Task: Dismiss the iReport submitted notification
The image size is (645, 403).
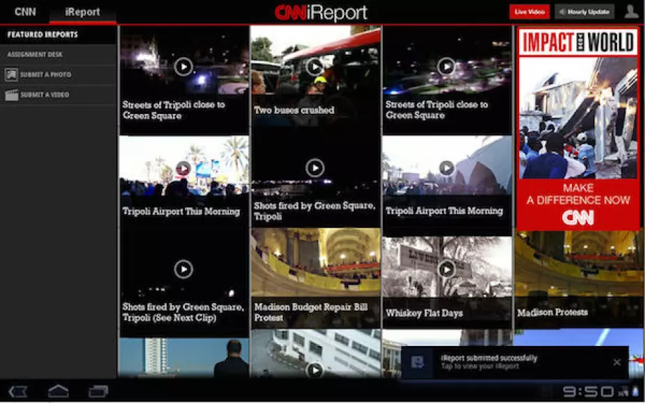Action: (617, 362)
